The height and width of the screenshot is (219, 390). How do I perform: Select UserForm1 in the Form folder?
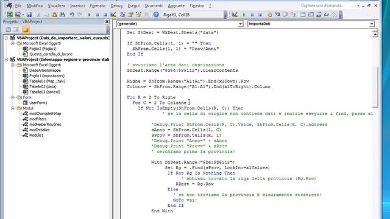38,103
